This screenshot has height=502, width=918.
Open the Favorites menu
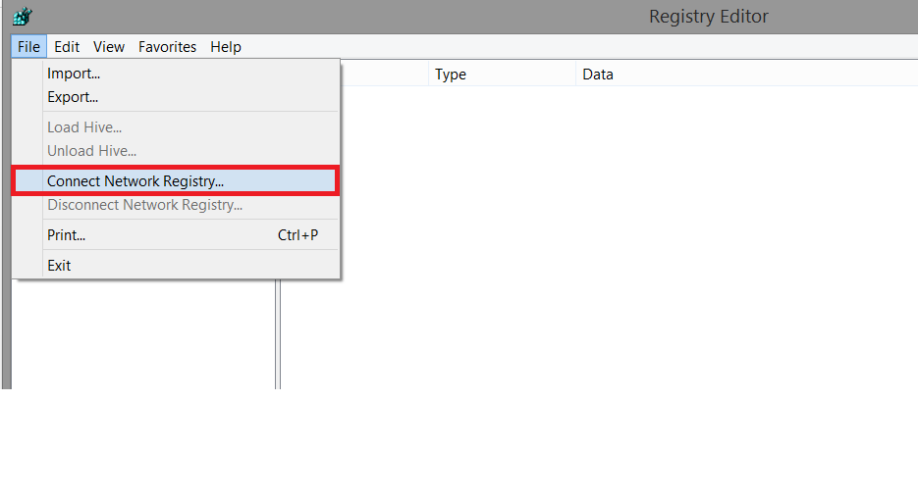[167, 47]
